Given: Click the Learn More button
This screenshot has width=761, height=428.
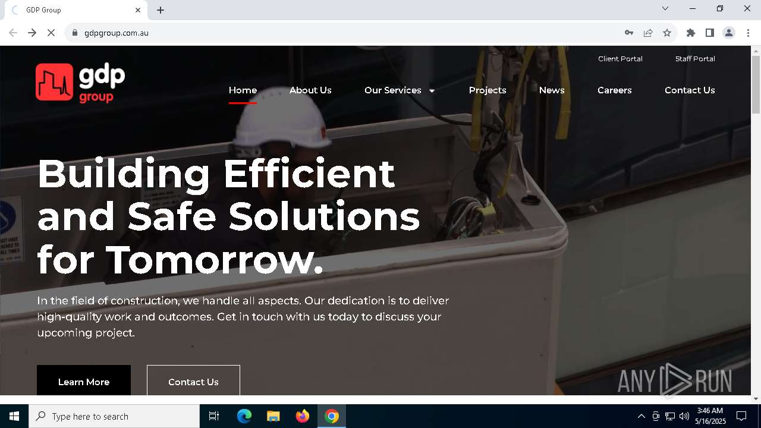Looking at the screenshot, I should [84, 380].
